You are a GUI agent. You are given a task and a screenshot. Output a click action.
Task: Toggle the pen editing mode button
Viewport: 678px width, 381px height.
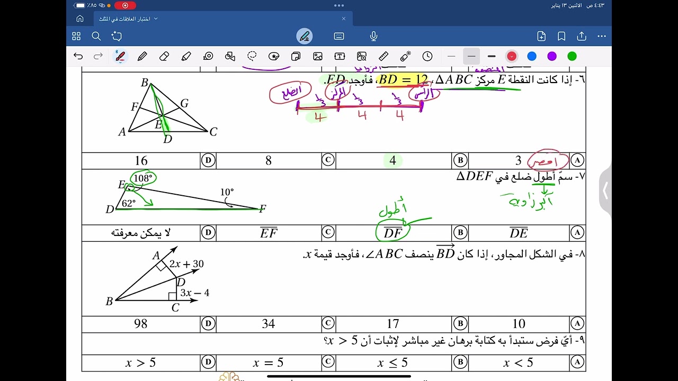point(305,36)
